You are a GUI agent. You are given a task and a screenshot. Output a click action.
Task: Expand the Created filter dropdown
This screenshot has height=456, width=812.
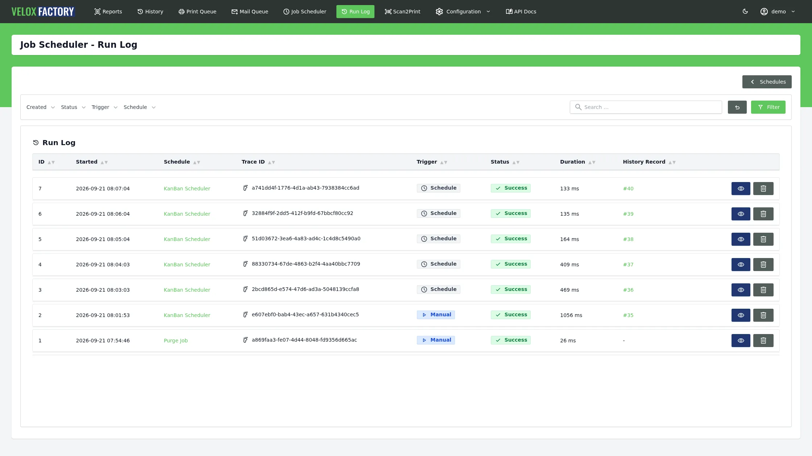(41, 107)
